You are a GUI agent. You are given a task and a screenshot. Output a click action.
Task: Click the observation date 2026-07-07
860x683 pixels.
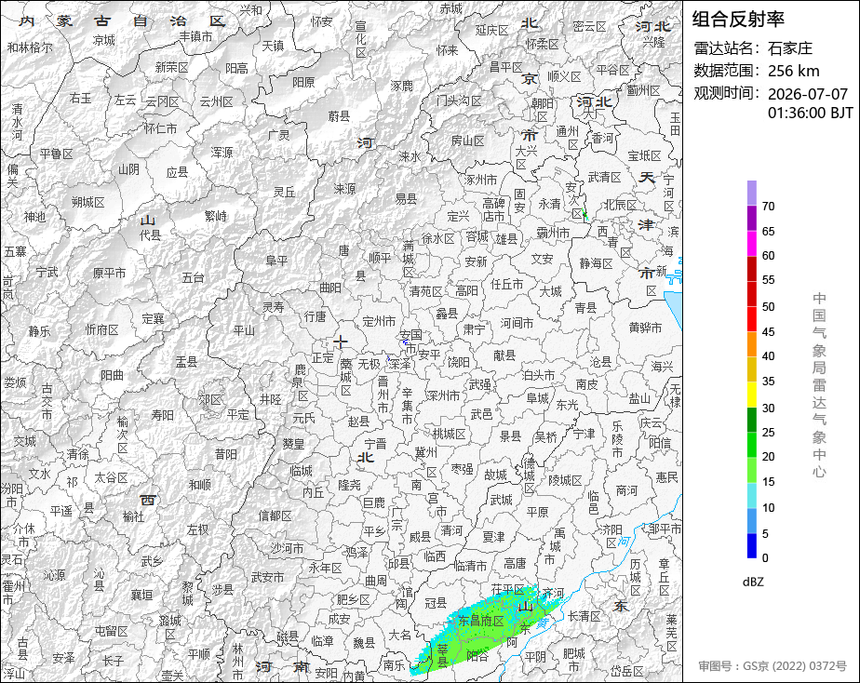(808, 94)
